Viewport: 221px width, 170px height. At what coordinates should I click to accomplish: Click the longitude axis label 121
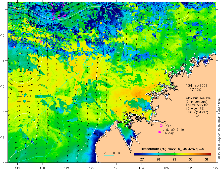[x=67, y=168]
